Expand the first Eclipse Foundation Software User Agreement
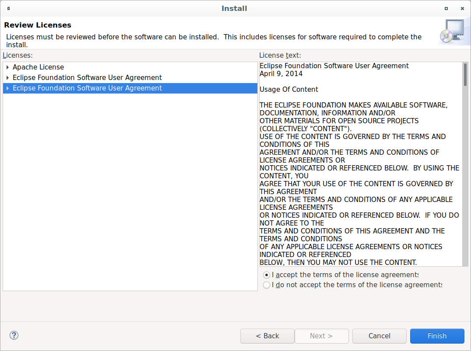The width and height of the screenshot is (471, 351). pyautogui.click(x=7, y=77)
